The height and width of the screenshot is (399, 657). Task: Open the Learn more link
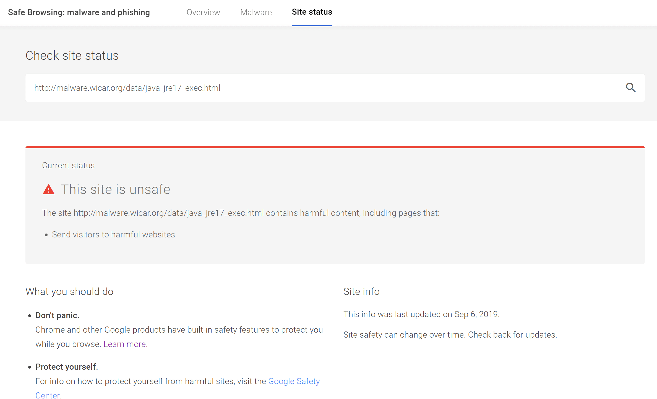[x=124, y=344]
